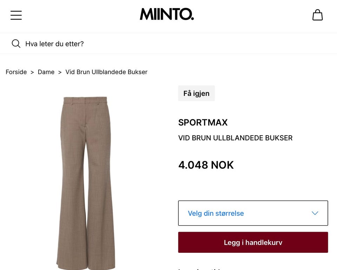Open the hamburger menu
The width and height of the screenshot is (337, 270).
[x=16, y=15]
